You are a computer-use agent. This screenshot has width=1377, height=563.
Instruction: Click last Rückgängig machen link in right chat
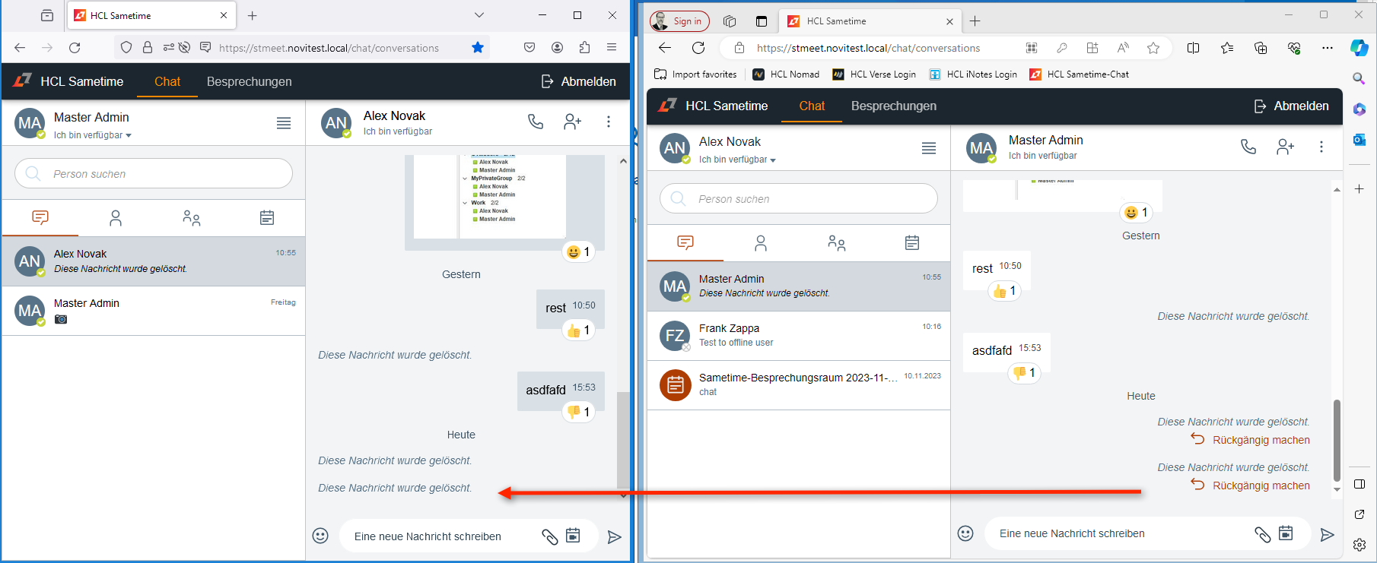pos(1250,486)
